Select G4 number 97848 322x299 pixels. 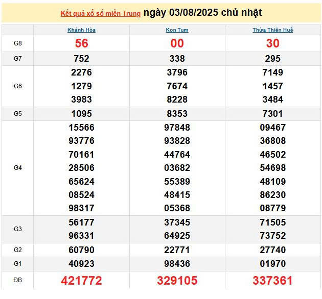pos(177,128)
